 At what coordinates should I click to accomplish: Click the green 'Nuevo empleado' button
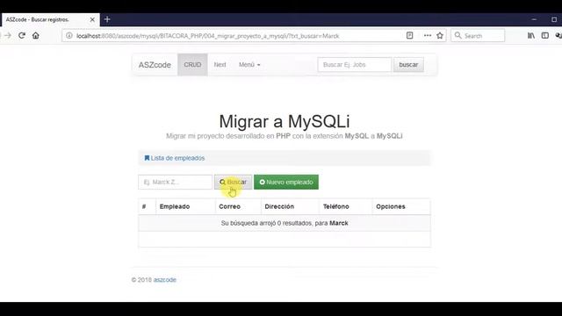[x=286, y=182]
